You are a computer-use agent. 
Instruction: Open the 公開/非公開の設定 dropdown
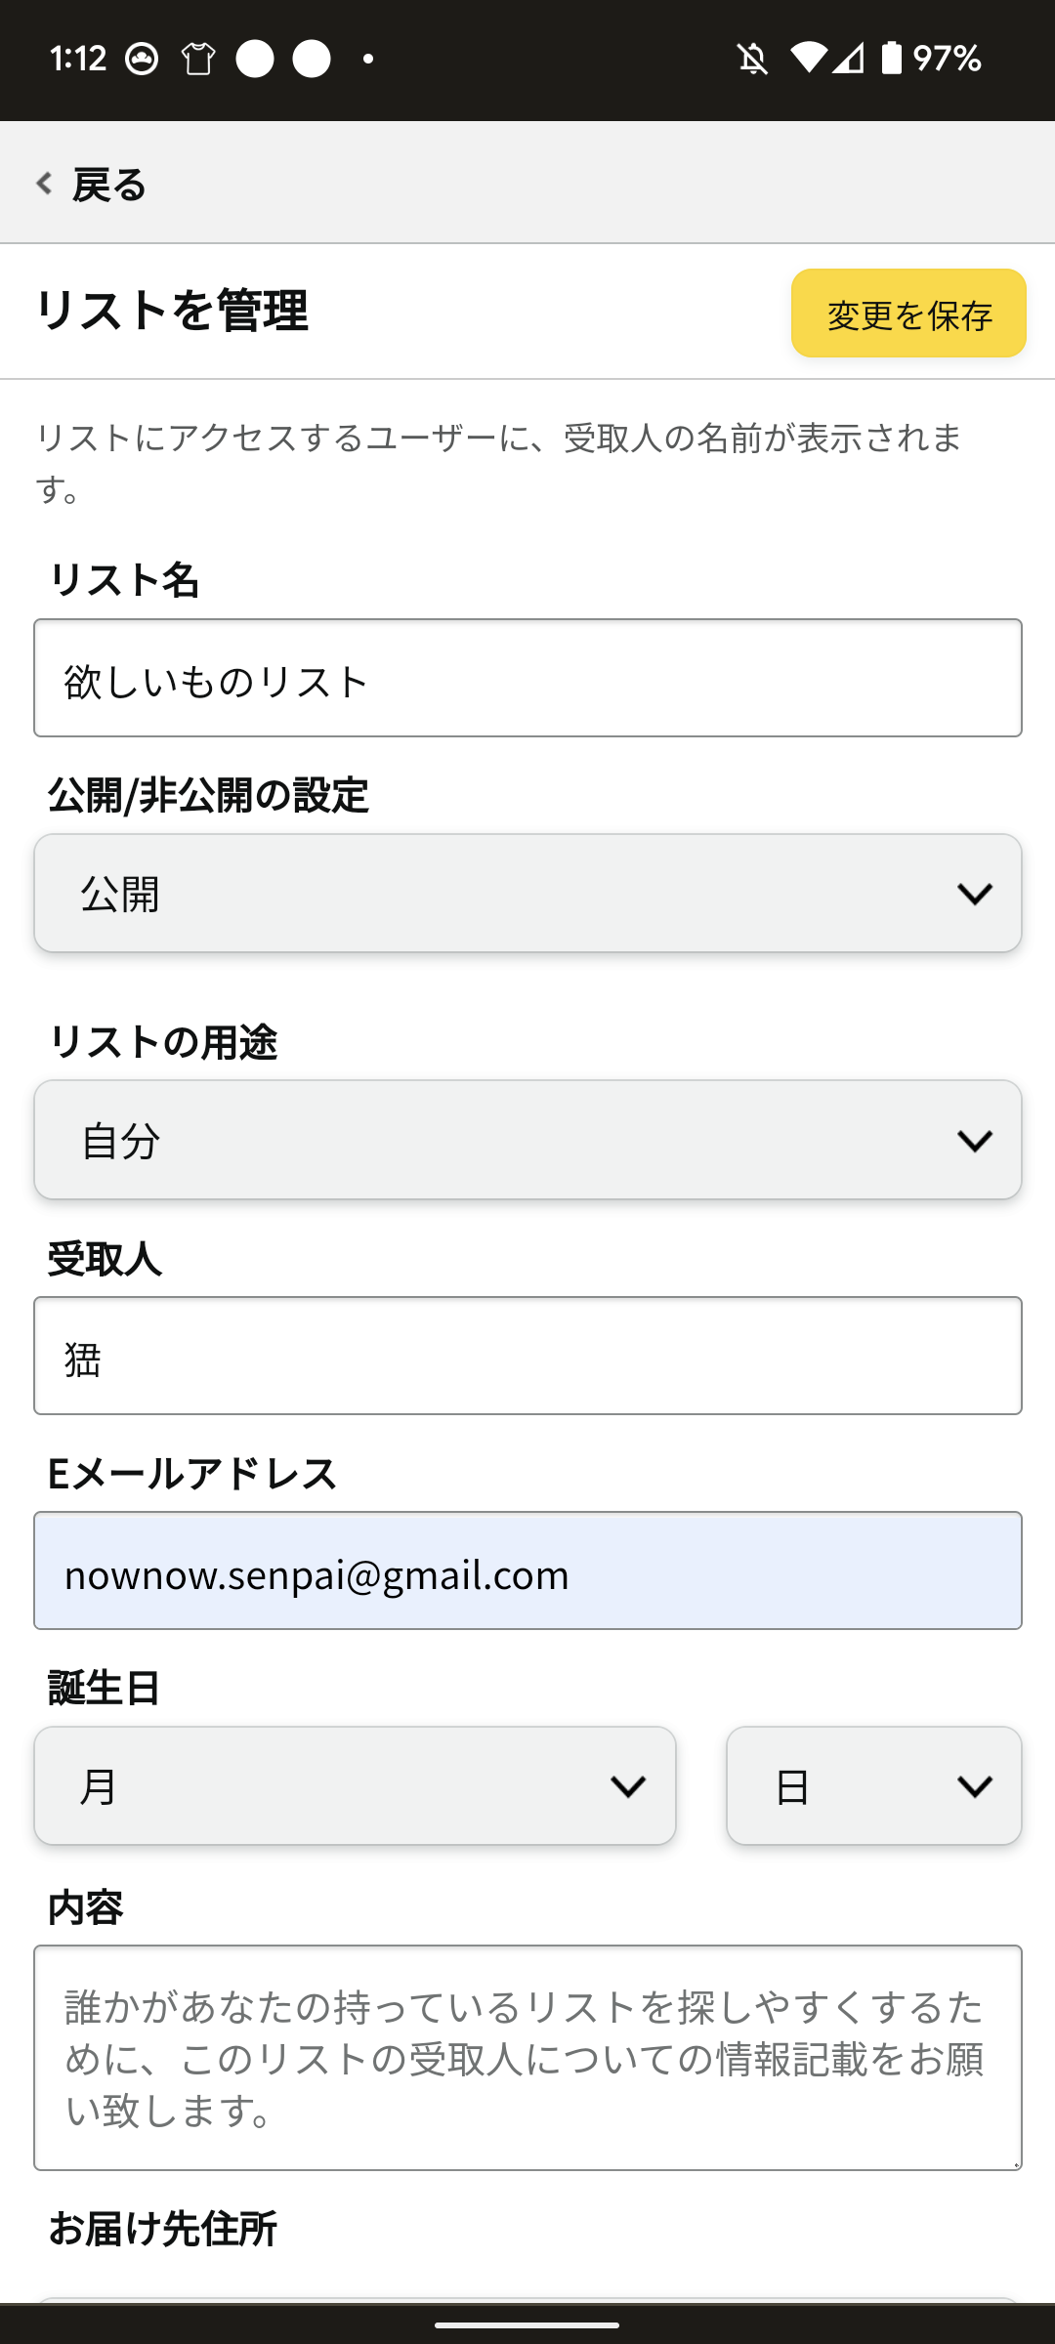click(x=527, y=893)
